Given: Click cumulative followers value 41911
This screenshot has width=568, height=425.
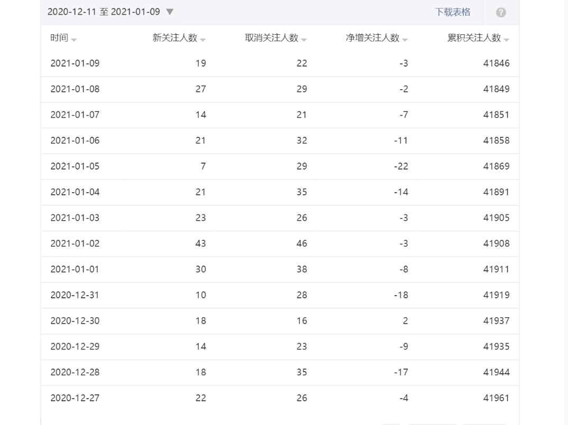Looking at the screenshot, I should pos(496,269).
